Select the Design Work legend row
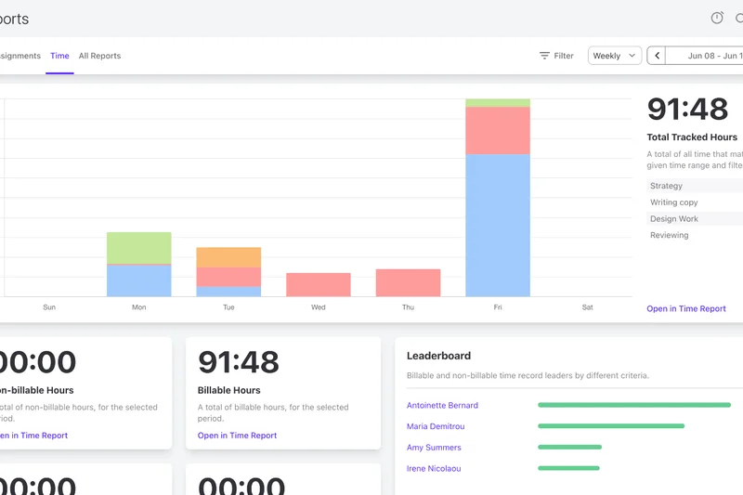 tap(674, 219)
